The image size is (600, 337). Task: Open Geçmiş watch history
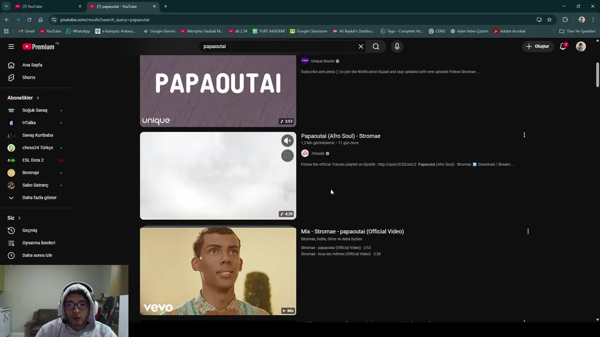(37, 230)
